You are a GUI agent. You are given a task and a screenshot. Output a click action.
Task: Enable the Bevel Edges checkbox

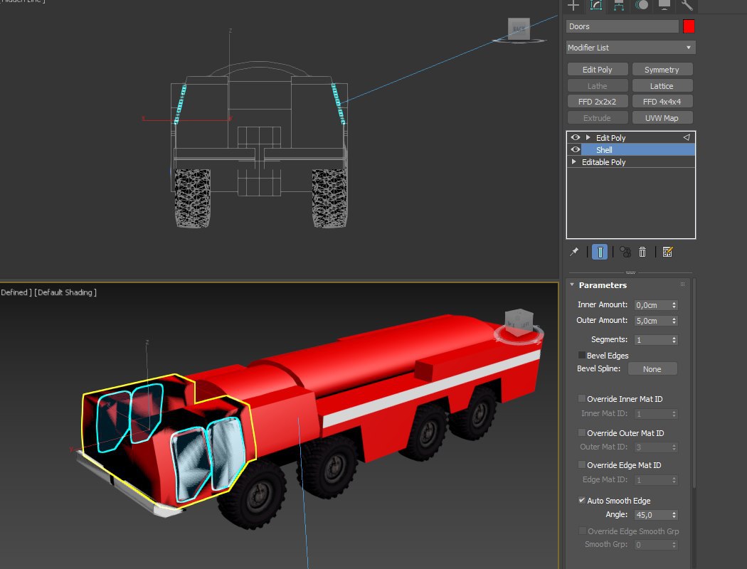click(582, 355)
